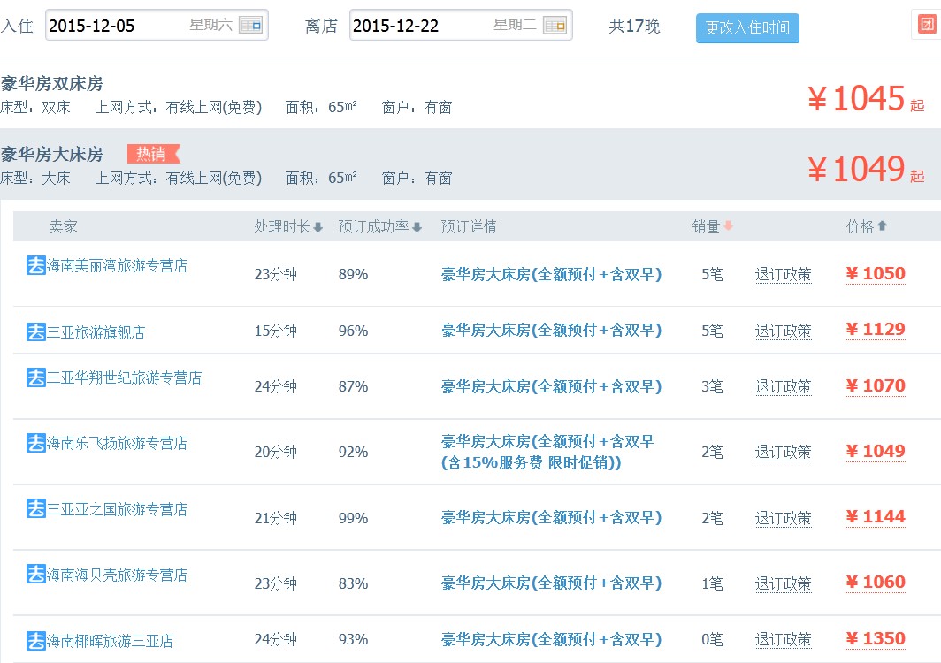941x663 pixels.
Task: Collapse the 豪华房大床房 room row
Action: [x=53, y=155]
